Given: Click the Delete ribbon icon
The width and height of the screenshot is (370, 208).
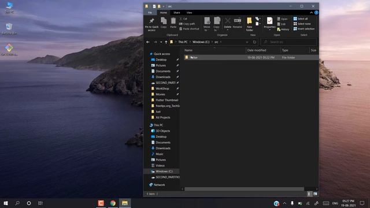Looking at the screenshot, I should click(227, 23).
